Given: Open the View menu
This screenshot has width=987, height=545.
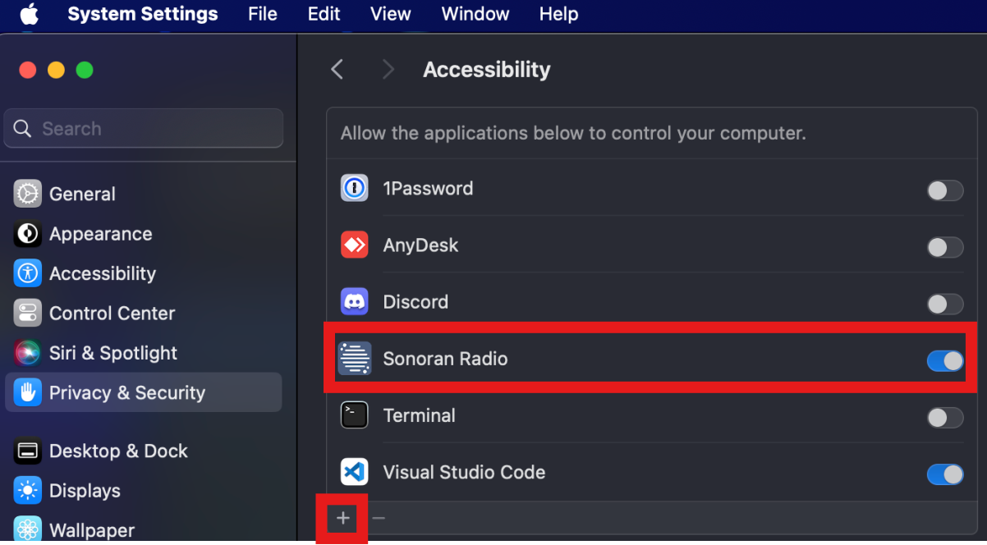Looking at the screenshot, I should point(391,14).
